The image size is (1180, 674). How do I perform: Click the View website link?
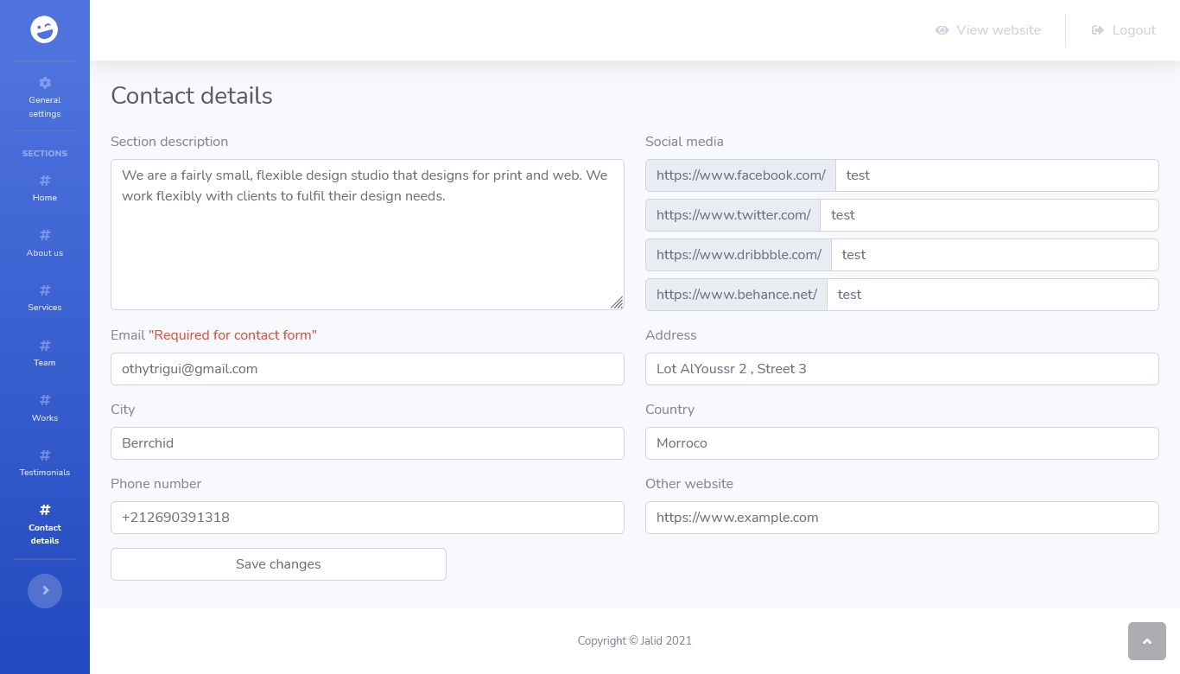click(987, 30)
